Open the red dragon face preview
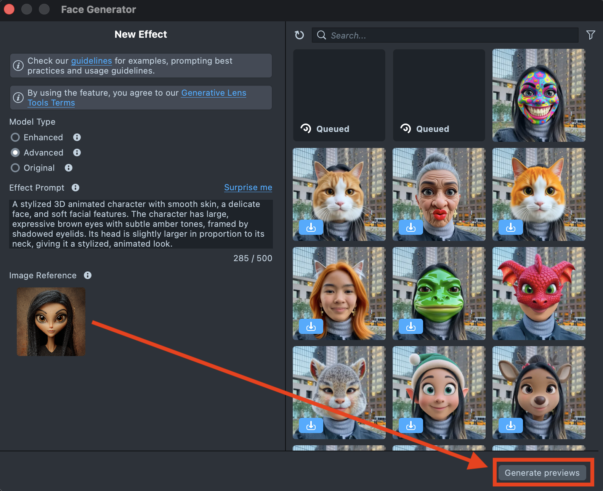 539,294
